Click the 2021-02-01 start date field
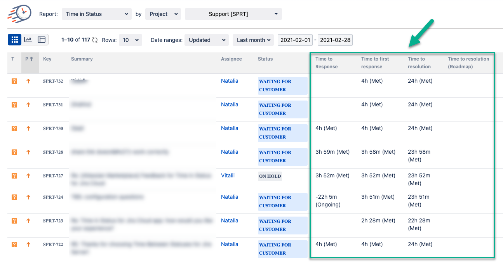The height and width of the screenshot is (262, 503). click(x=295, y=40)
